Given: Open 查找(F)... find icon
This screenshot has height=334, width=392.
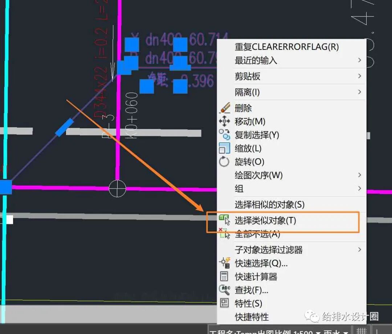Looking at the screenshot, I should coord(224,290).
